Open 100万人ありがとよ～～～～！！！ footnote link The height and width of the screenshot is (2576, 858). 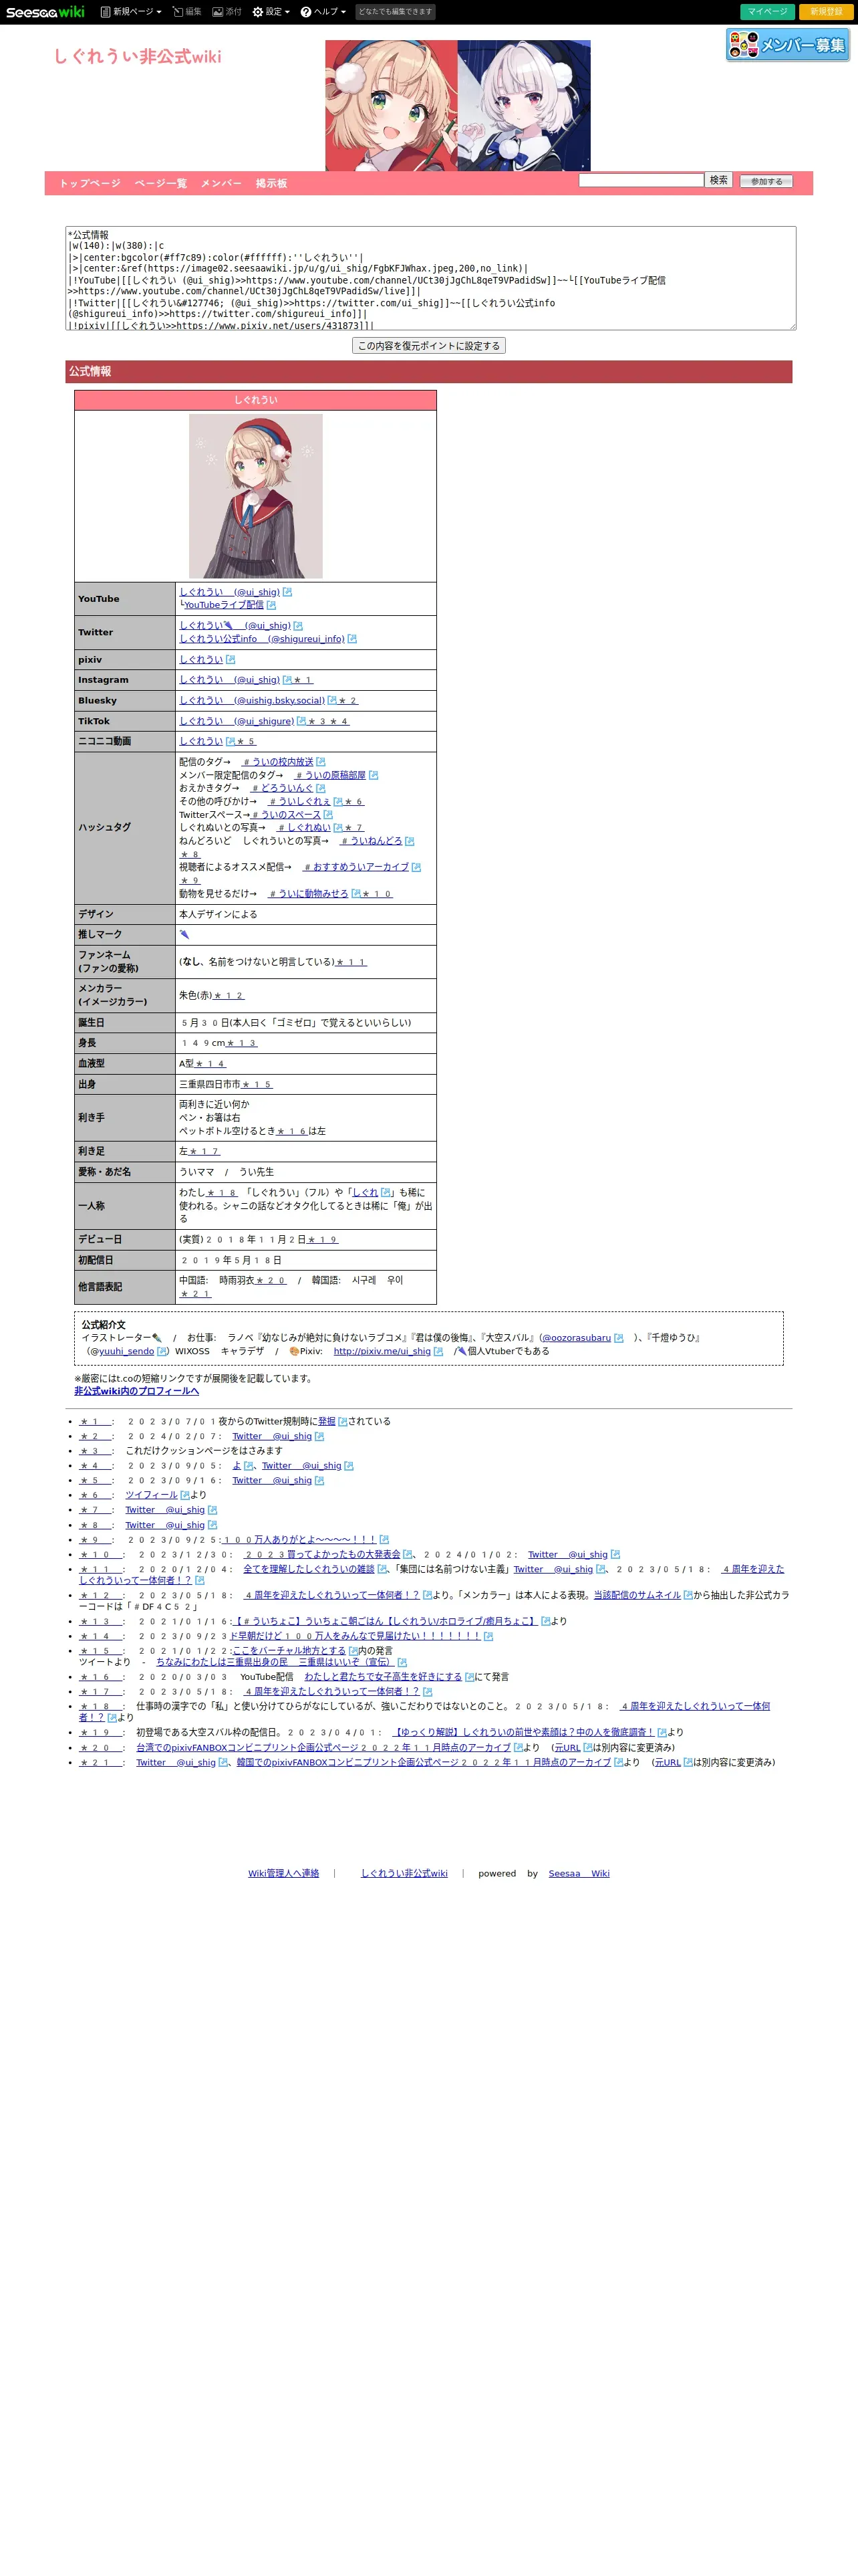(299, 1540)
